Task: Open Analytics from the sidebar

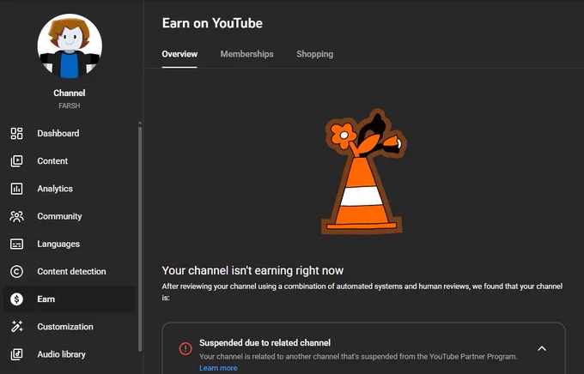Action: 70,189
